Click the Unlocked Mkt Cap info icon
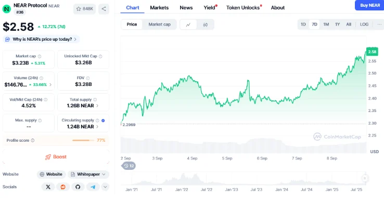384x198 pixels. (100, 56)
